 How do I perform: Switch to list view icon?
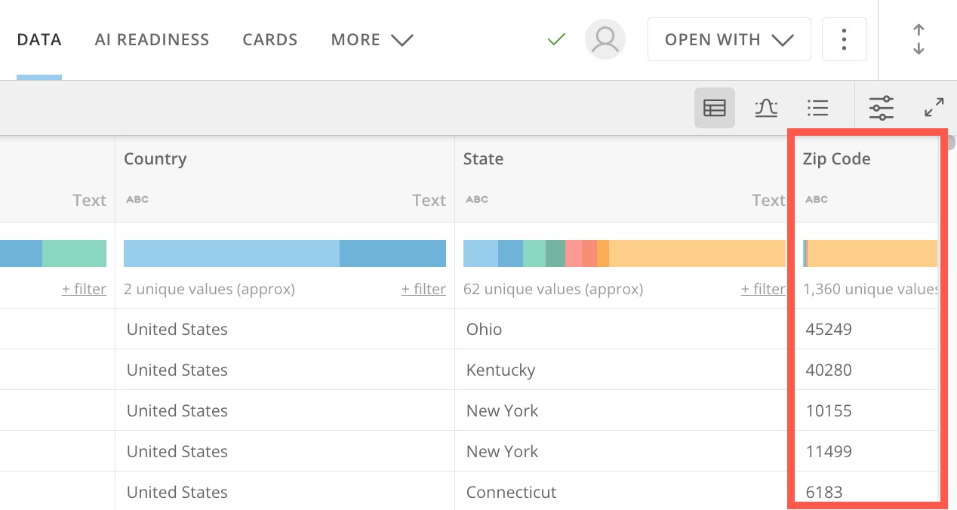[817, 108]
